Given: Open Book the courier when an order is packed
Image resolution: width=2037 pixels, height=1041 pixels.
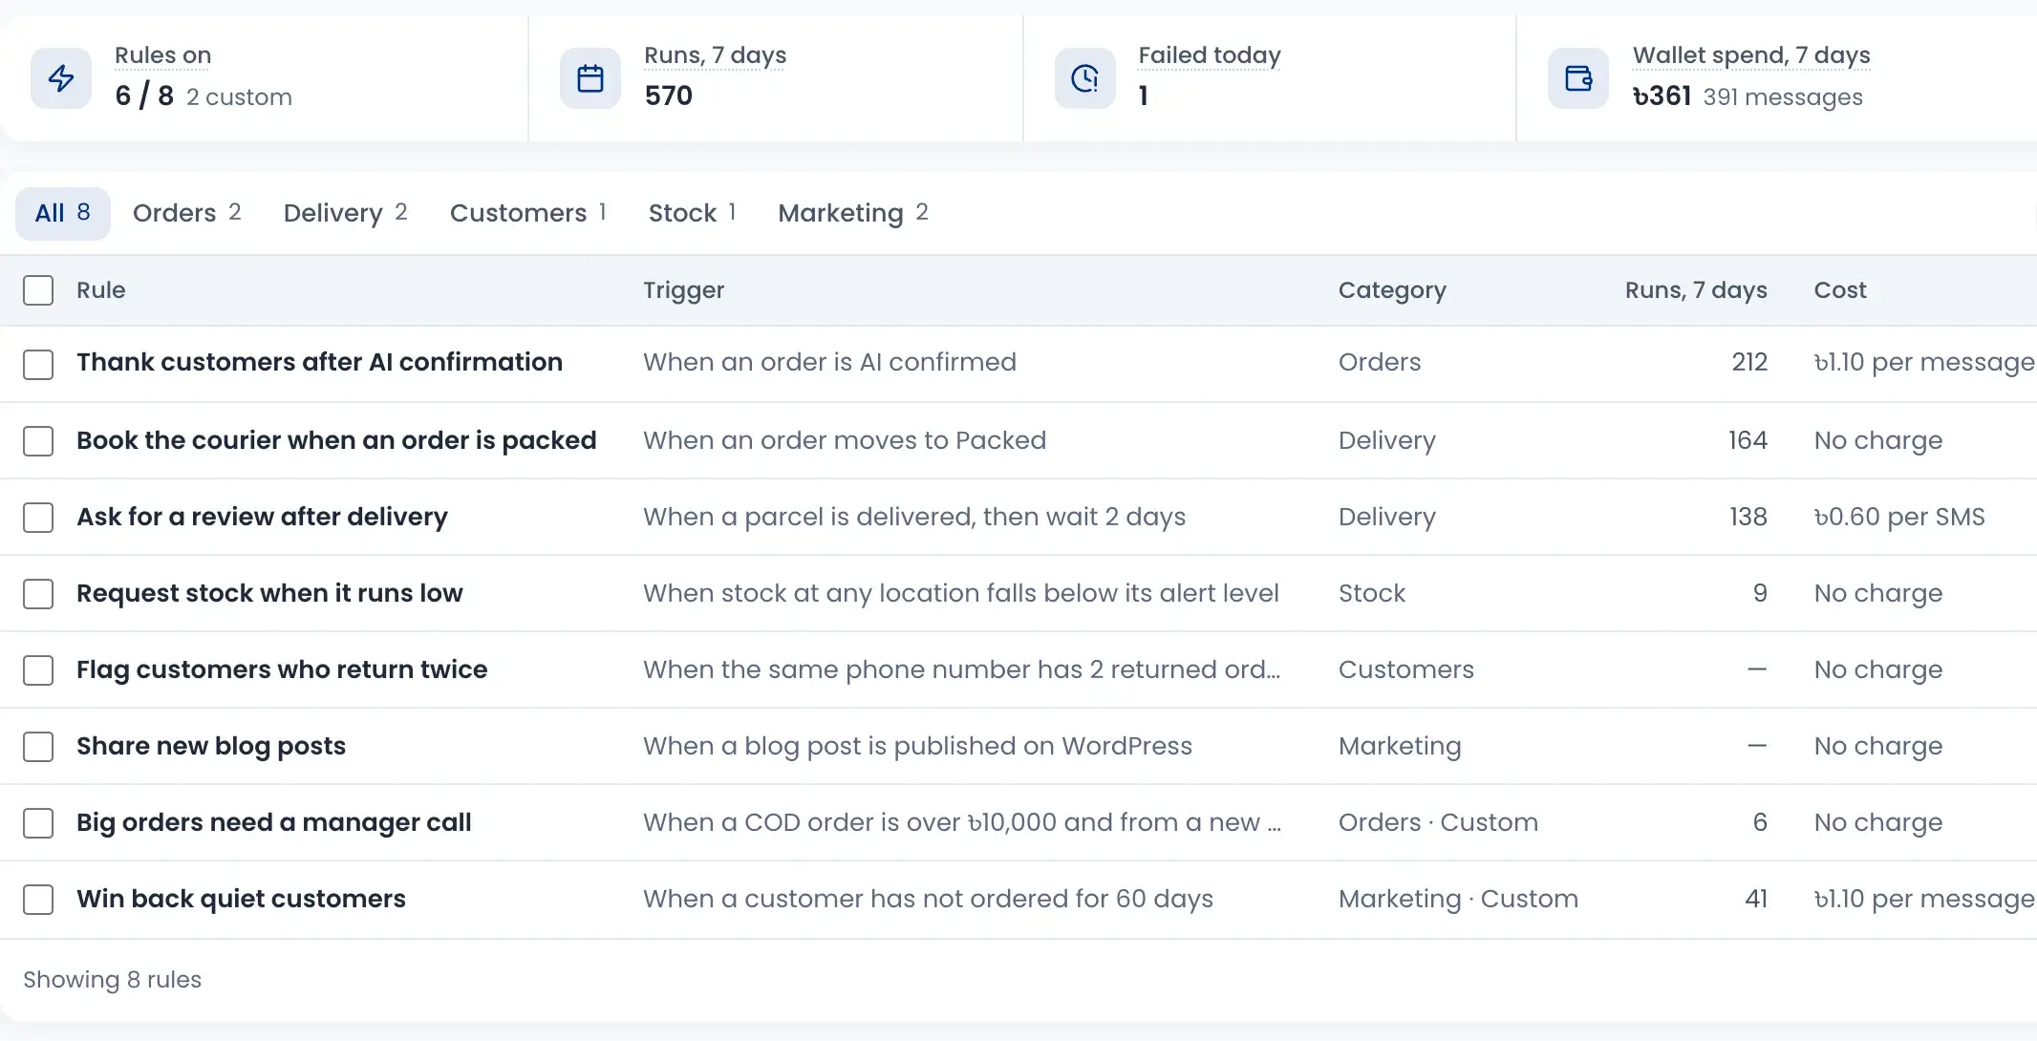Looking at the screenshot, I should pos(336,440).
